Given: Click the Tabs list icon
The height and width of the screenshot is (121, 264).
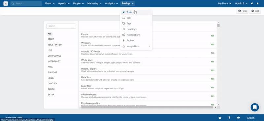Looking at the screenshot, I should pos(123,18).
